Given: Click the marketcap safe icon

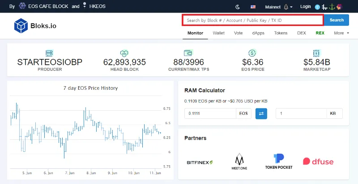Looking at the screenshot, I should [x=317, y=53].
